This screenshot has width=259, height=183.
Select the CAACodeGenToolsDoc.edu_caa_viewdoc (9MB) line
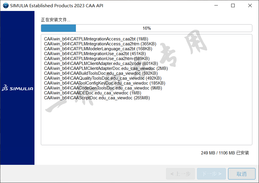103,88
